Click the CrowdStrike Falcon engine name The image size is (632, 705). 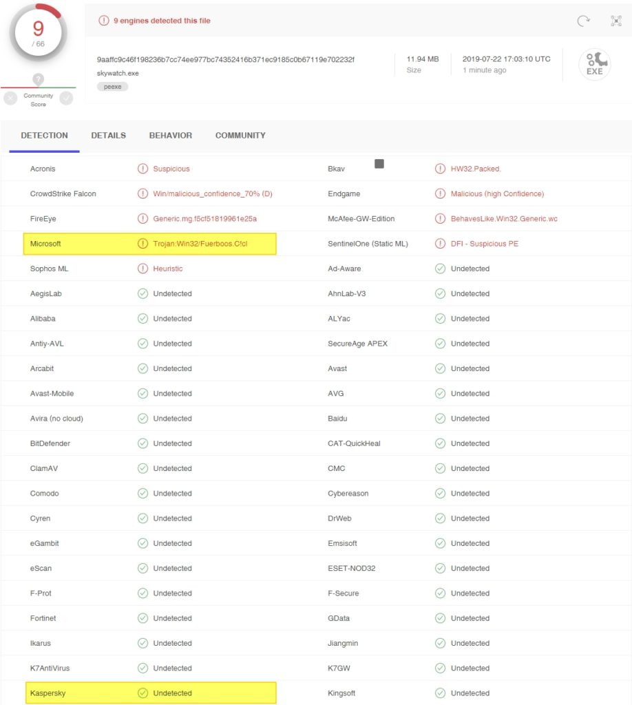tap(63, 193)
